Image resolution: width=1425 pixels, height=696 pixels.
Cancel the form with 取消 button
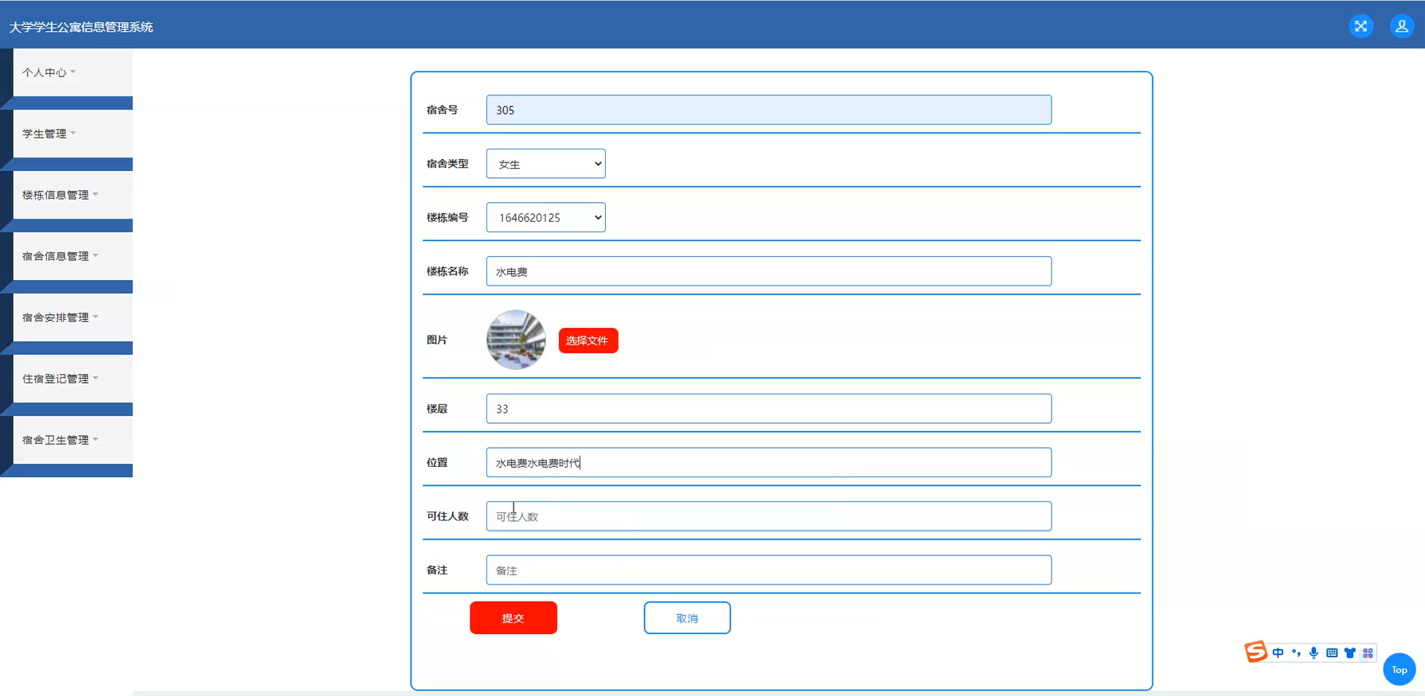point(687,618)
